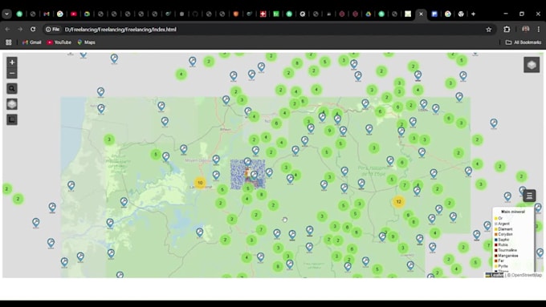The image size is (546, 307).
Task: Bookmark this page with the star icon
Action: pos(488,30)
